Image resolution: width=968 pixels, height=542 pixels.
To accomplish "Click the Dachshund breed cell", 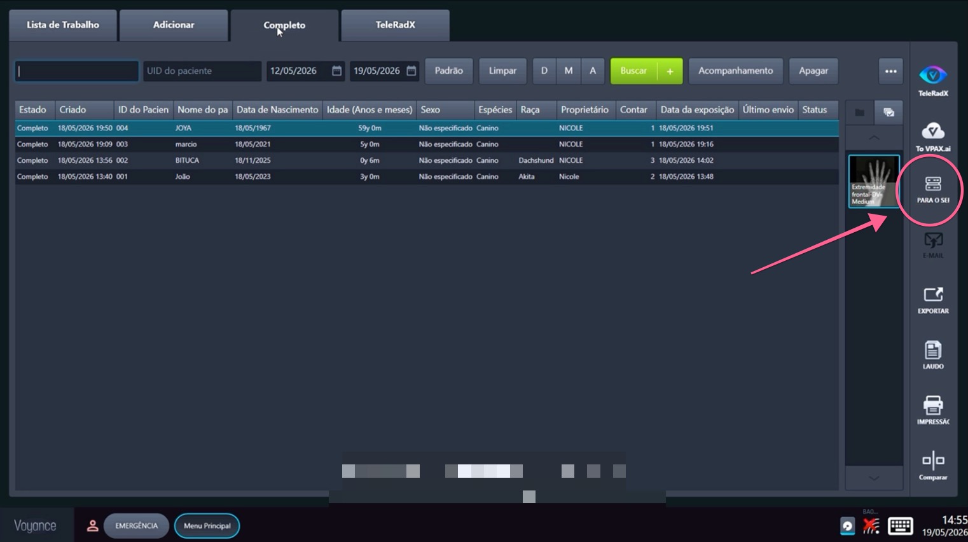I will tap(536, 160).
